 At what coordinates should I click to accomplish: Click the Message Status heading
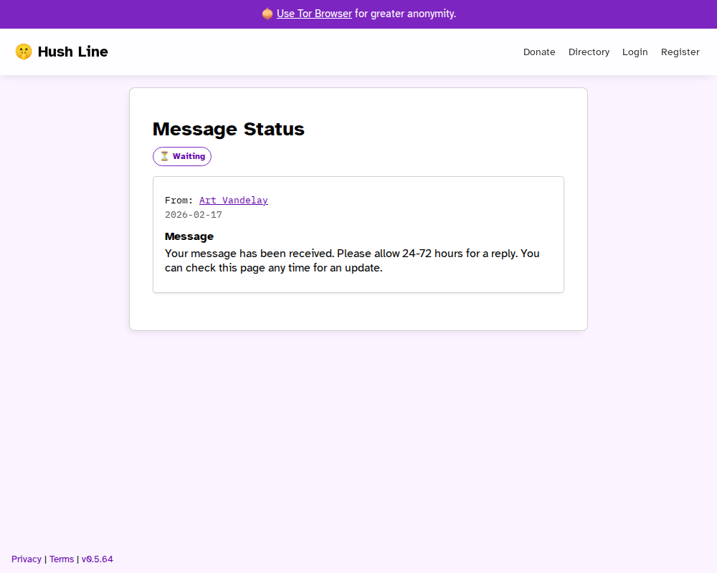click(228, 129)
